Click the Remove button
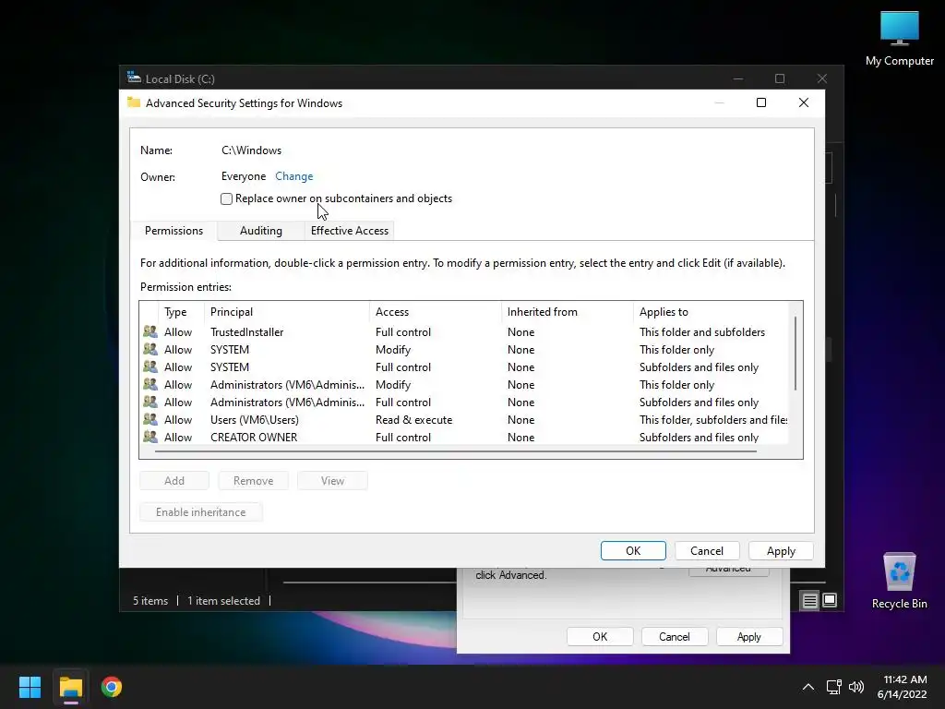The width and height of the screenshot is (945, 709). pyautogui.click(x=253, y=480)
